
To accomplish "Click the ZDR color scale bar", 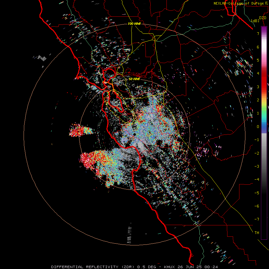I will click(264, 133).
